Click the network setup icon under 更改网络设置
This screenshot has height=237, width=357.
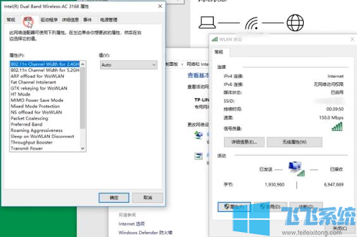tap(199, 135)
